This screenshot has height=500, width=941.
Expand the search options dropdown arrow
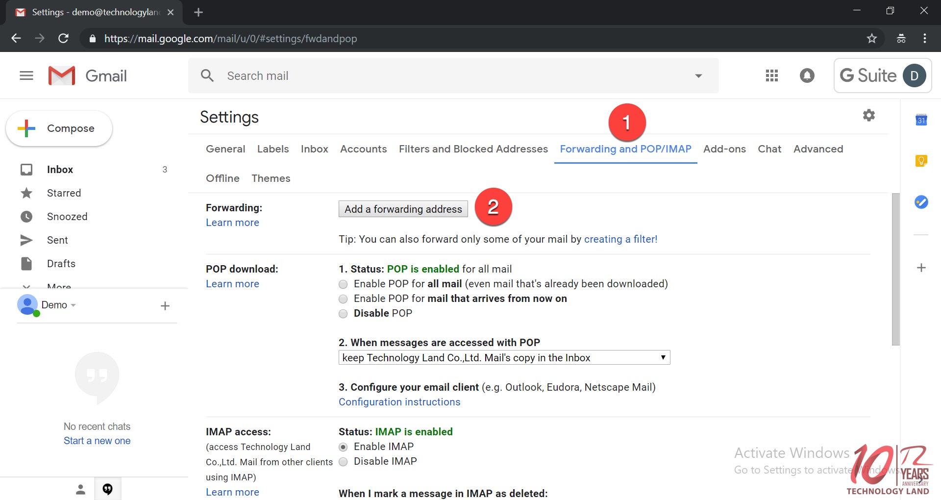tap(698, 76)
